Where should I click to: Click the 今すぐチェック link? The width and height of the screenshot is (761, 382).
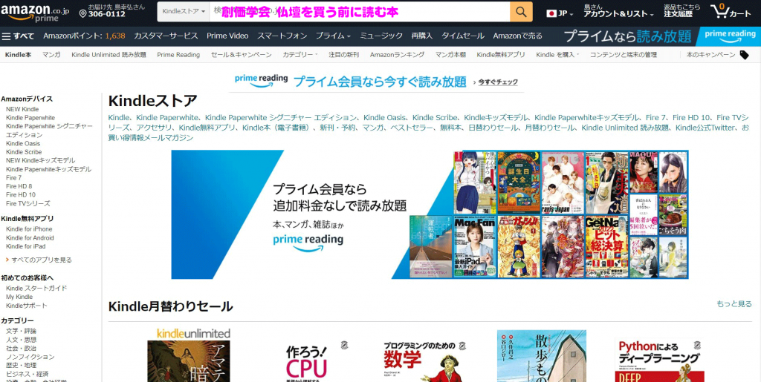(x=497, y=82)
